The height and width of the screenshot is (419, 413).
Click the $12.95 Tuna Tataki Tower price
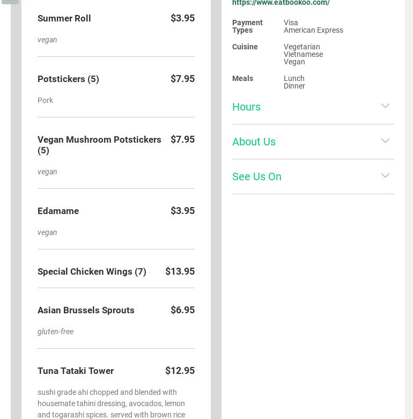[x=180, y=371]
